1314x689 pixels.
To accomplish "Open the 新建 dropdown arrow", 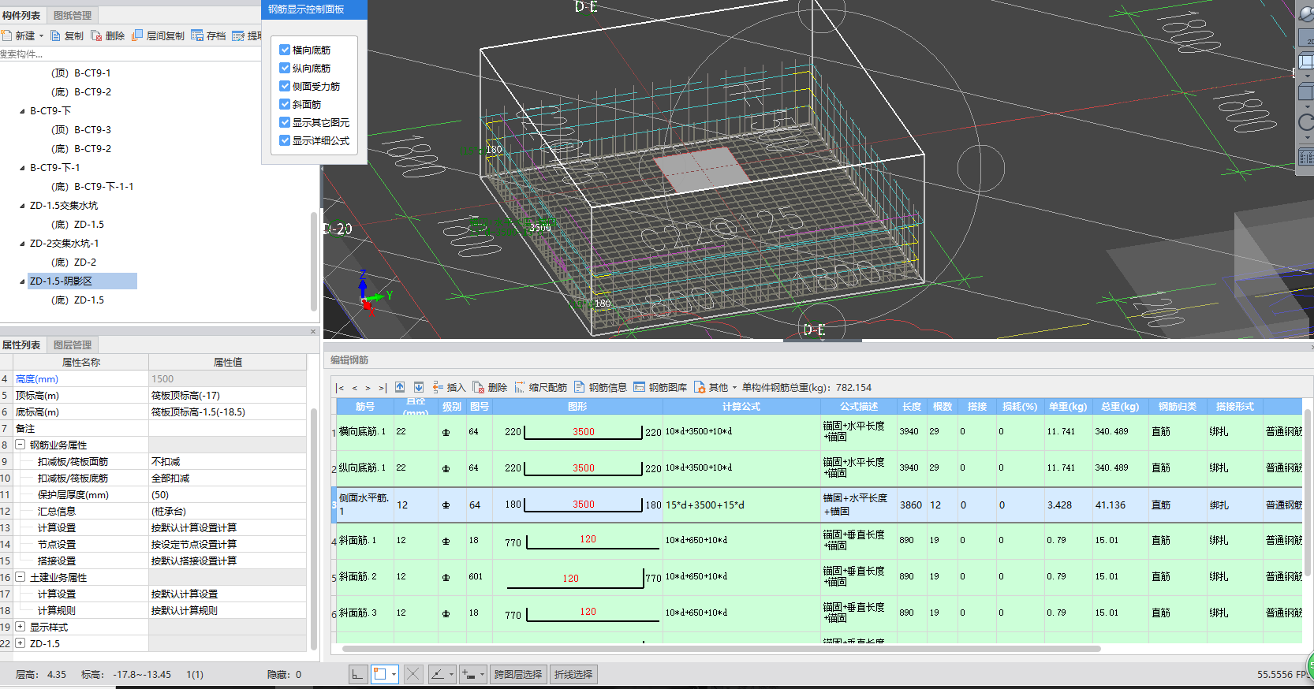I will (x=42, y=36).
